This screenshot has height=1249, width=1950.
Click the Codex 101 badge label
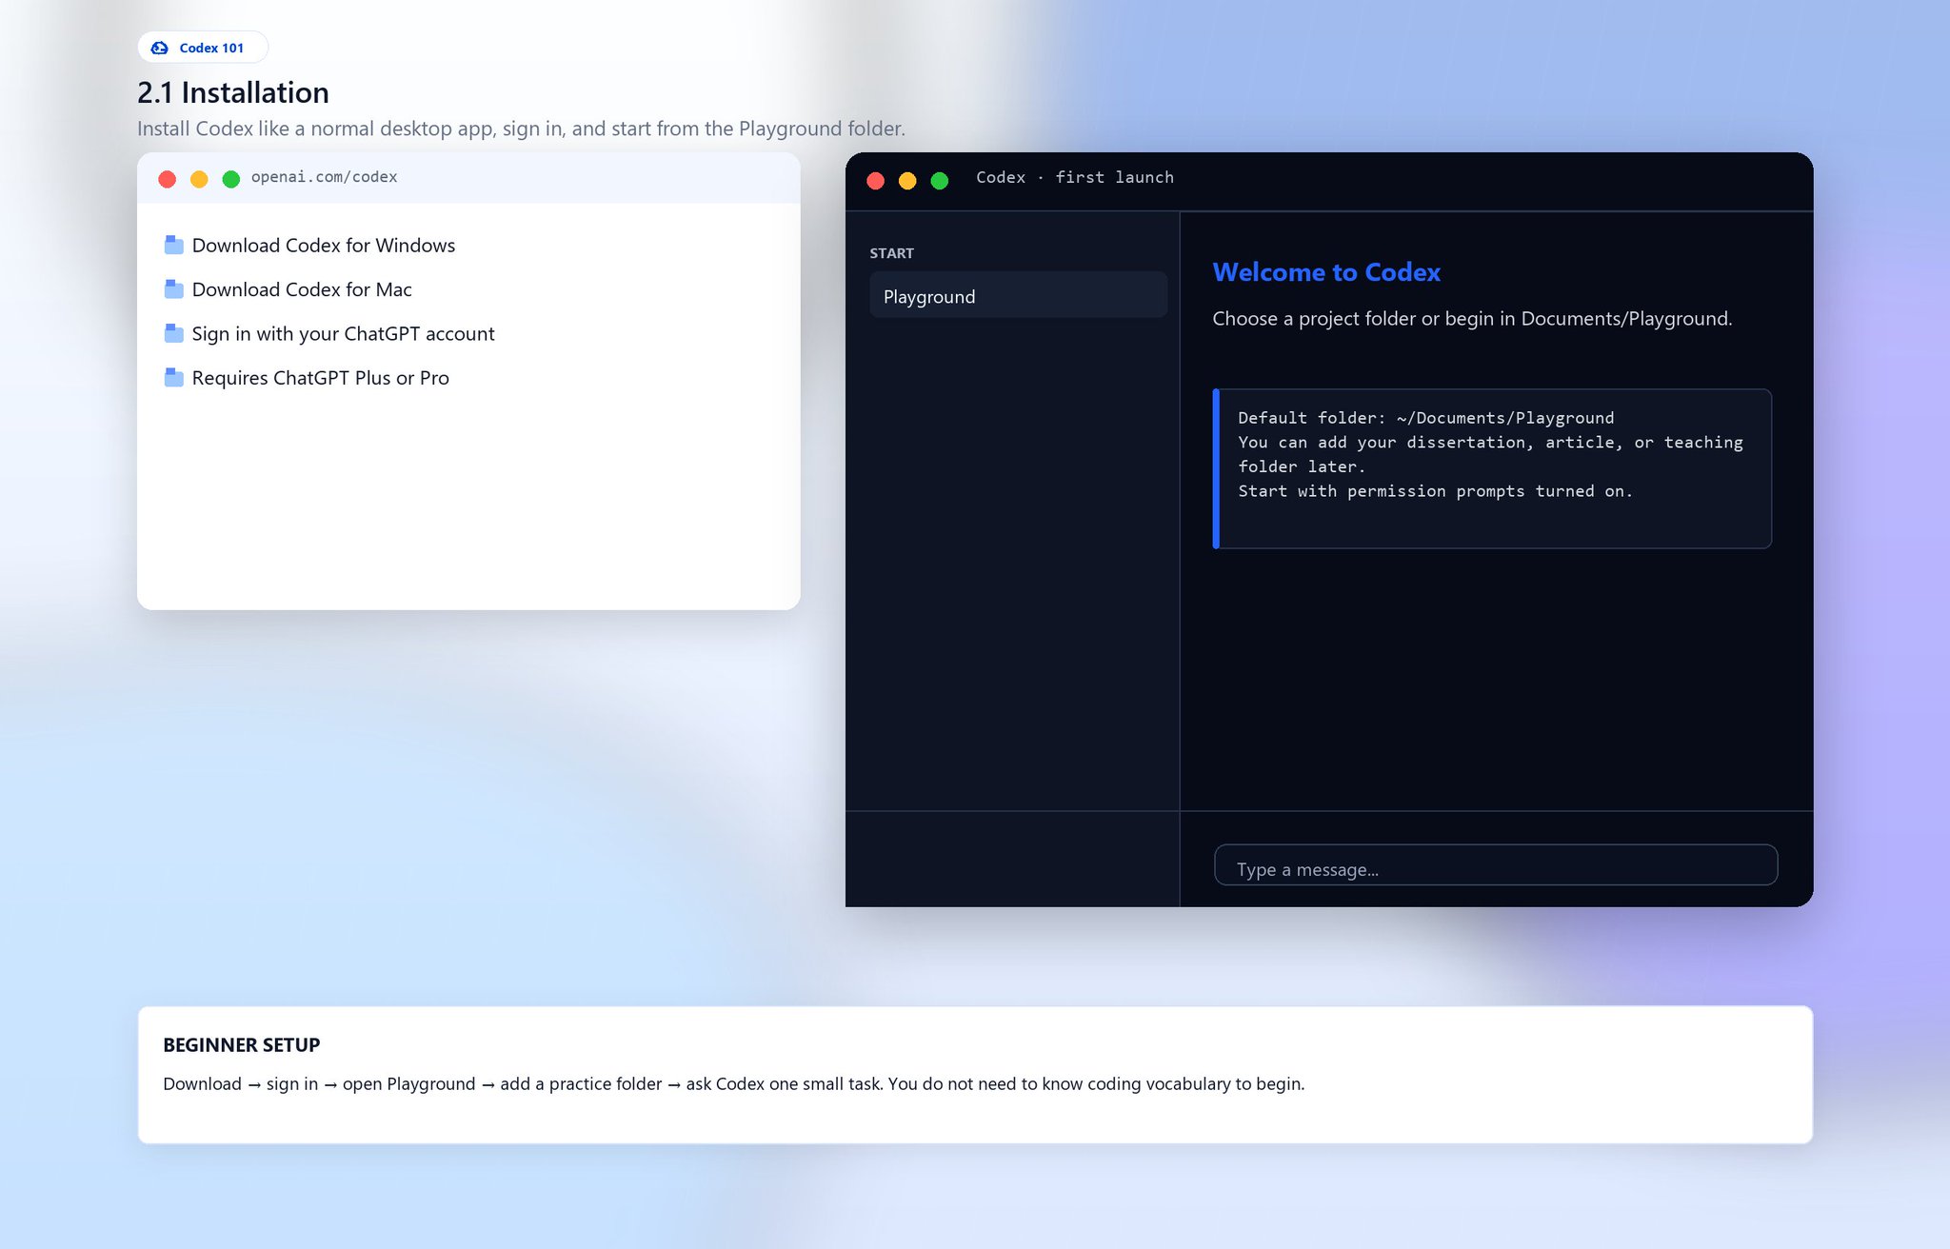pyautogui.click(x=211, y=48)
